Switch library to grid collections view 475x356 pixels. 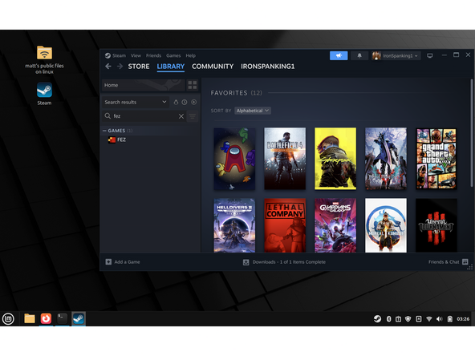pyautogui.click(x=192, y=85)
